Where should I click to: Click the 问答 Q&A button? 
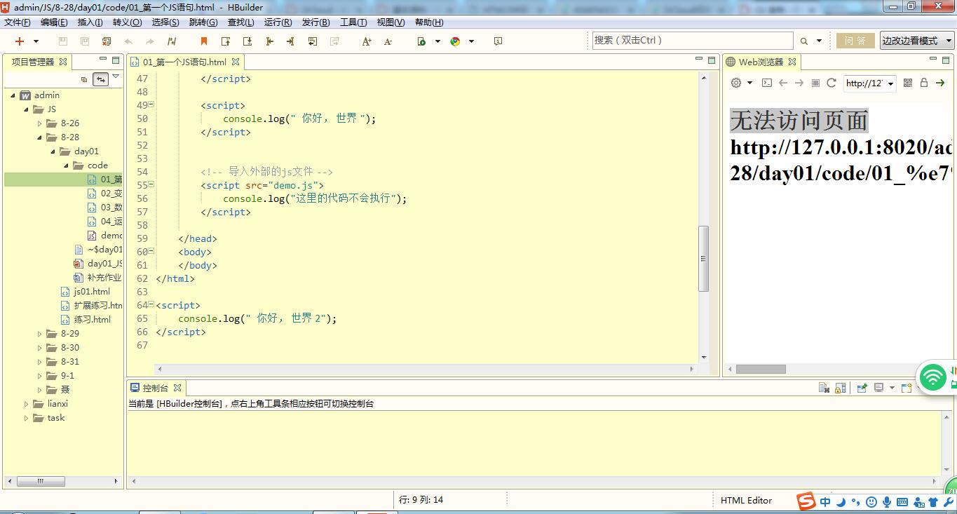coord(855,41)
